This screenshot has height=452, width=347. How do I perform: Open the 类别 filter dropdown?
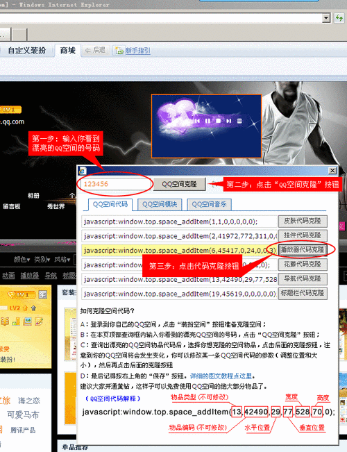tap(42, 260)
